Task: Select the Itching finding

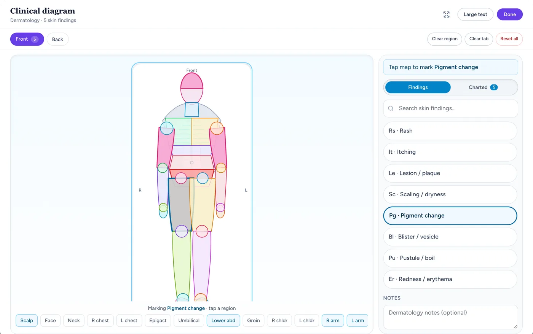Action: tap(450, 152)
